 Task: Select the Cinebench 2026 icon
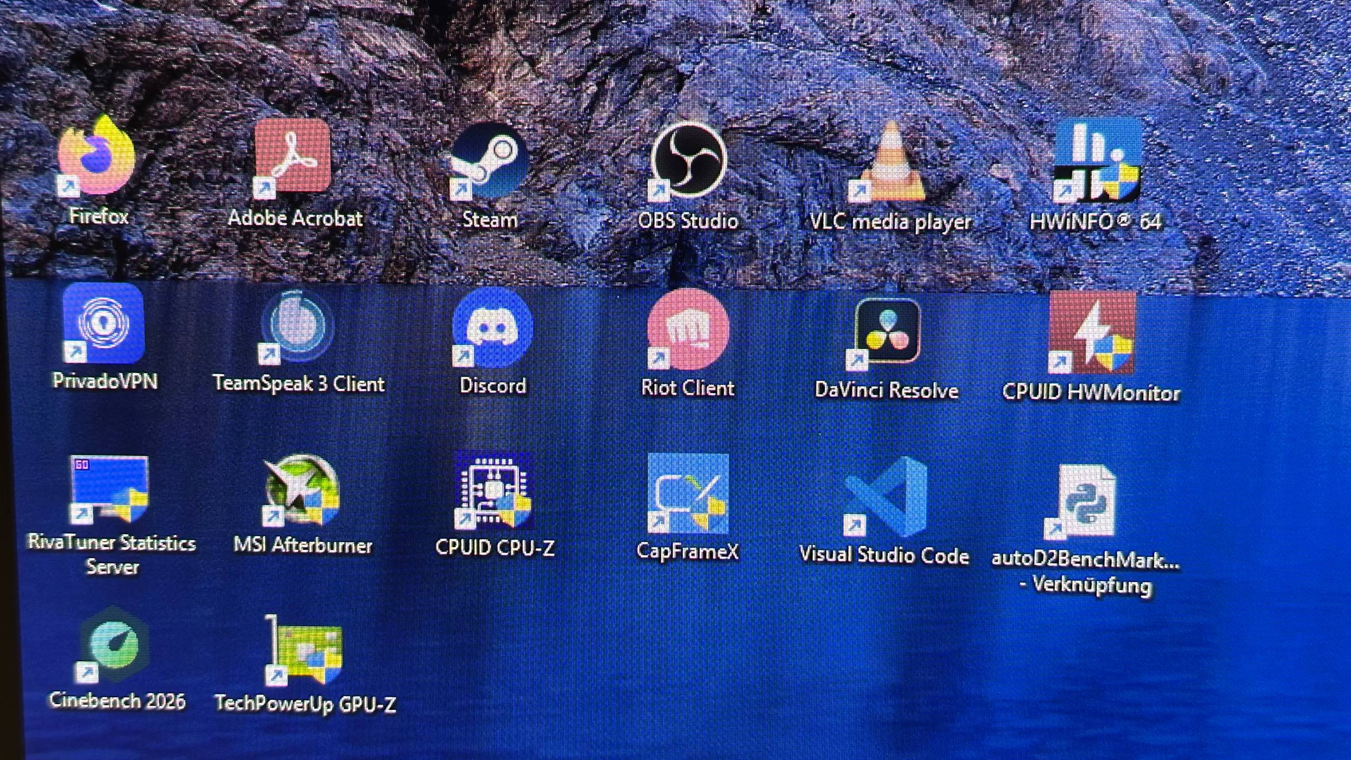(x=114, y=645)
